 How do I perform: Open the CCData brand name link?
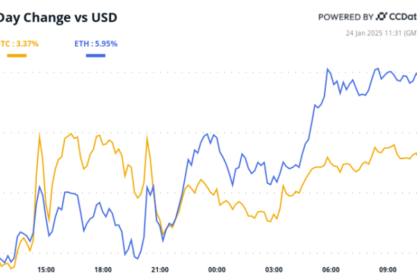(402, 17)
